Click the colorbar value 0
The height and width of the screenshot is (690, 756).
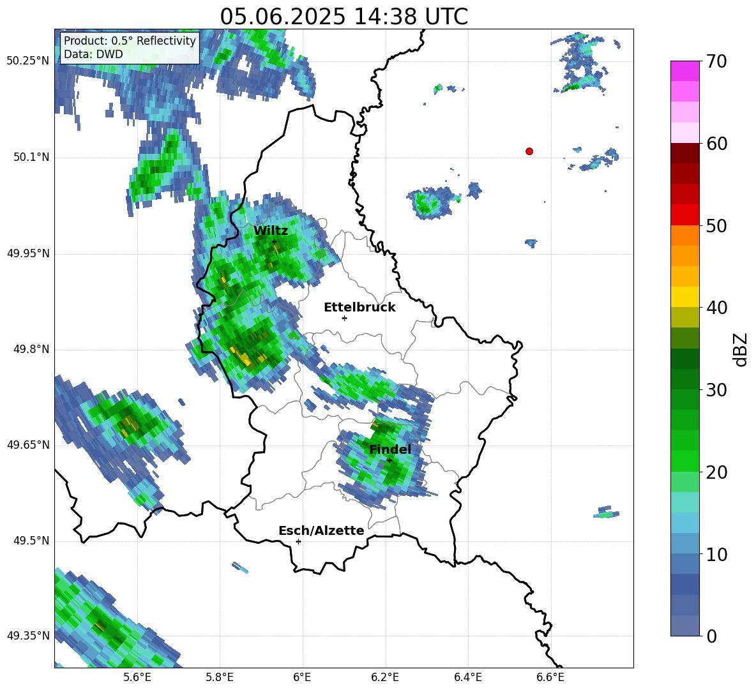712,636
